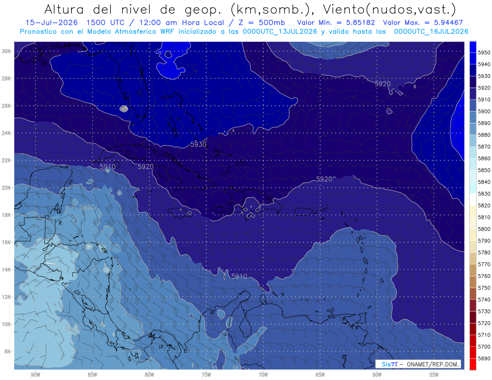Click the 14N latitude axis label
Image resolution: width=492 pixels, height=380 pixels.
6,269
